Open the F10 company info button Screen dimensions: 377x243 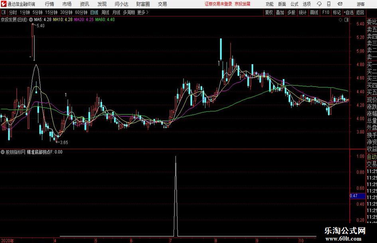tap(326, 12)
